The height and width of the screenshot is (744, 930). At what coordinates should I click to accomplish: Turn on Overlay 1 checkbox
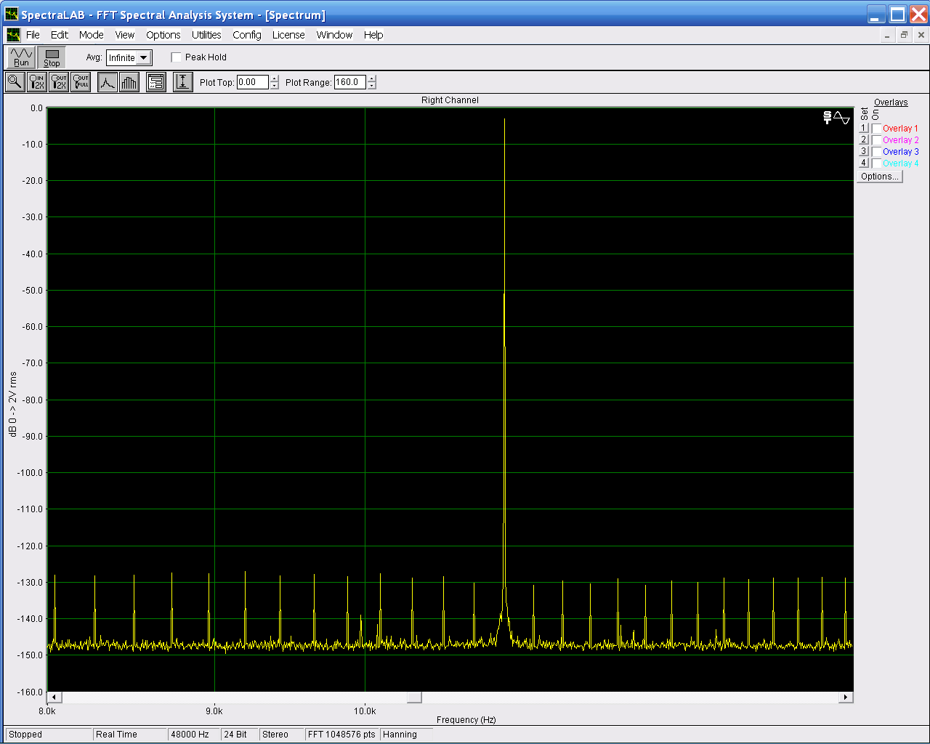[877, 129]
